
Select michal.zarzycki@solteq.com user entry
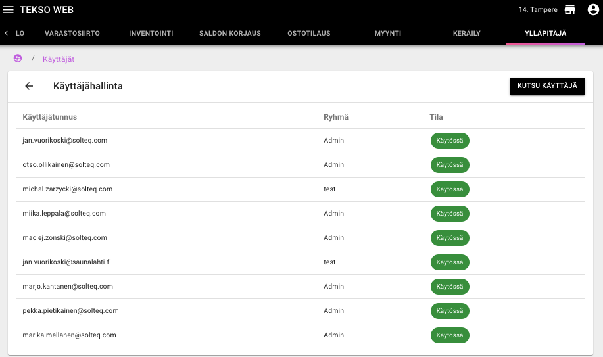coord(68,189)
